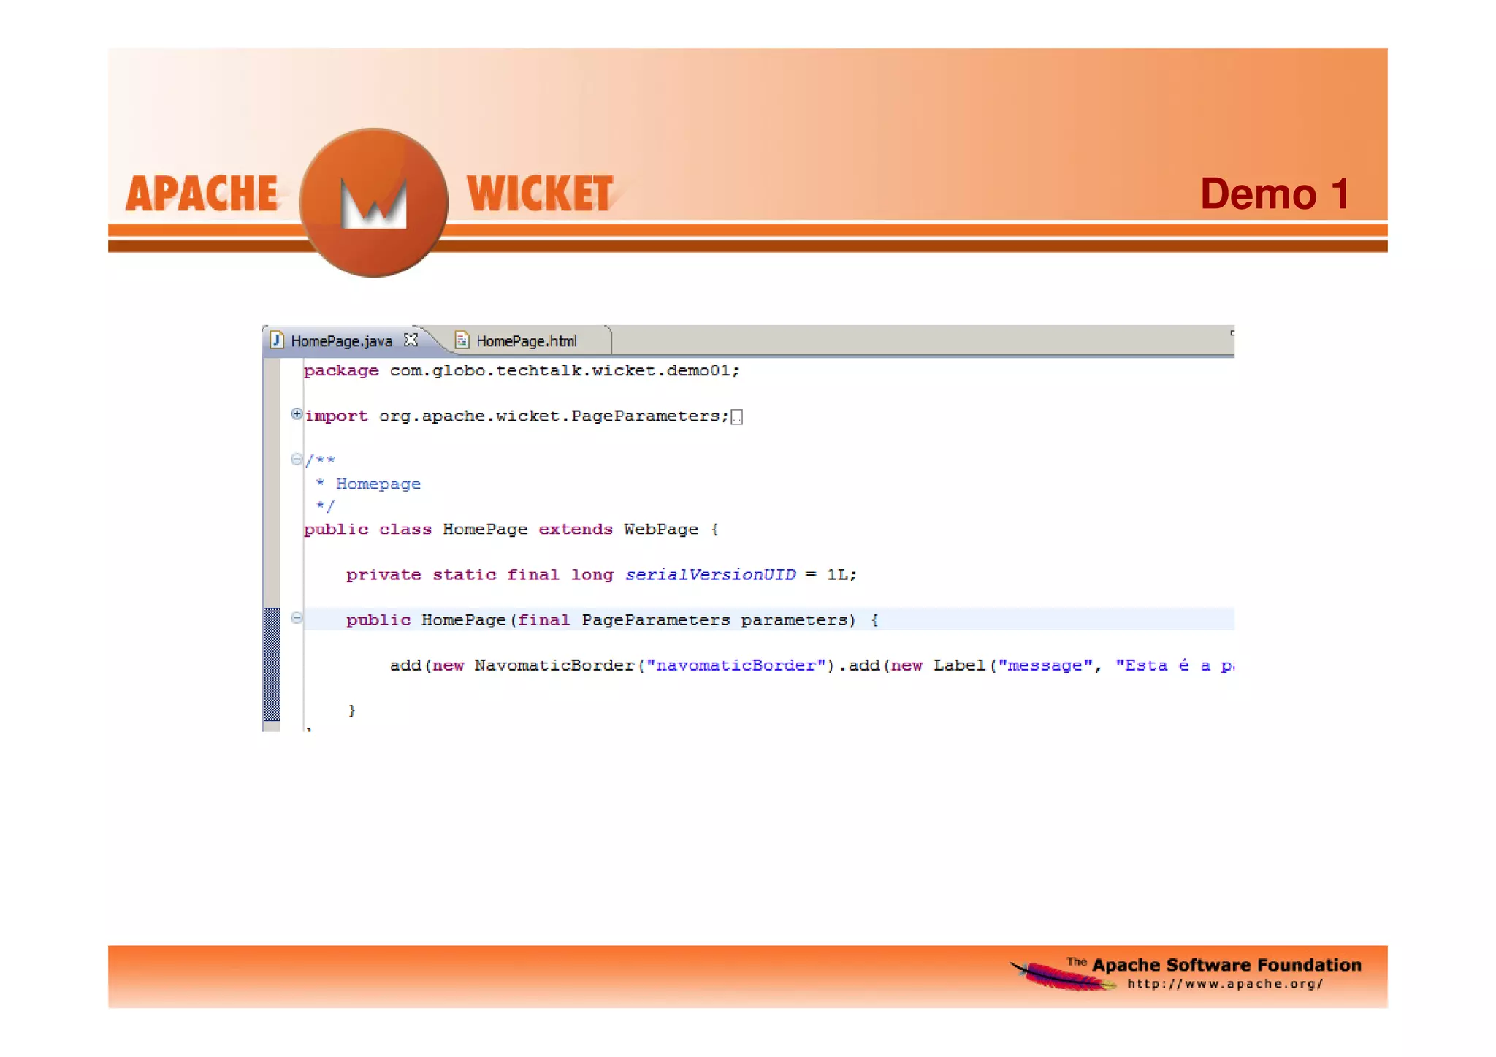This screenshot has height=1057, width=1496.
Task: Click the WebPage superclass name
Action: pyautogui.click(x=660, y=530)
